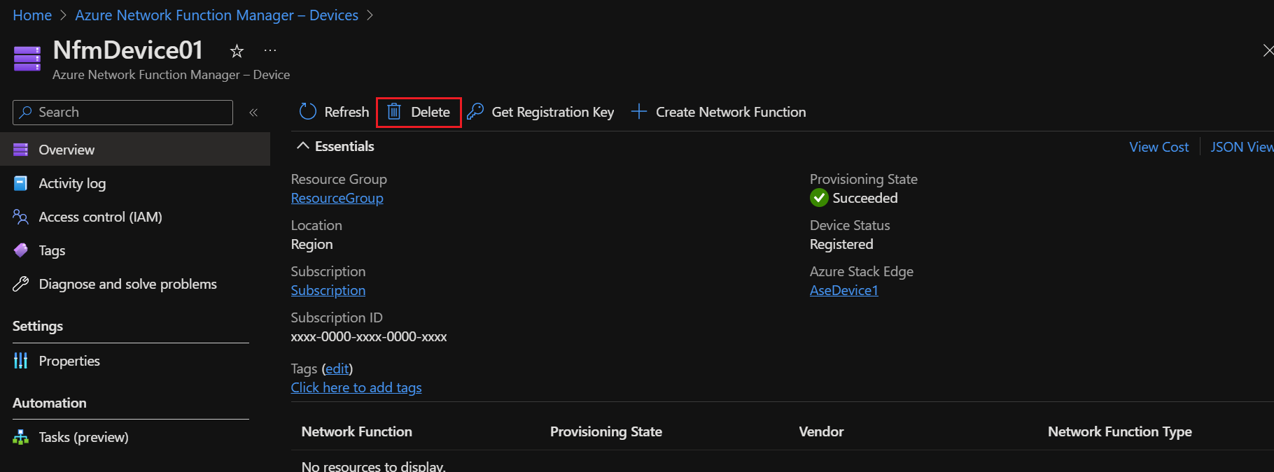Open Diagnose and solve problems
Image resolution: width=1274 pixels, height=472 pixels.
[127, 284]
